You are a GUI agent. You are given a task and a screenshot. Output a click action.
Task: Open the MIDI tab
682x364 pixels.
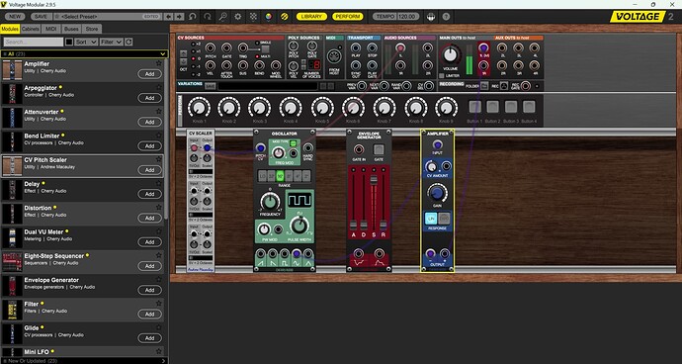point(51,29)
